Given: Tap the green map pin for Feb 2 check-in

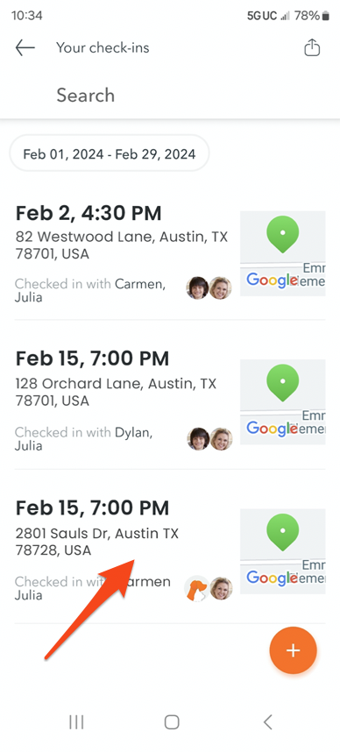Looking at the screenshot, I should tap(282, 234).
